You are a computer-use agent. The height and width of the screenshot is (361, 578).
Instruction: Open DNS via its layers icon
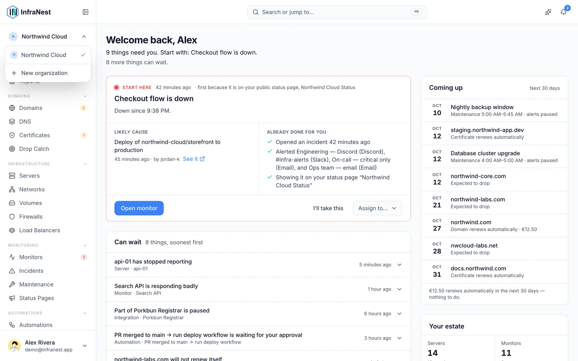click(12, 122)
